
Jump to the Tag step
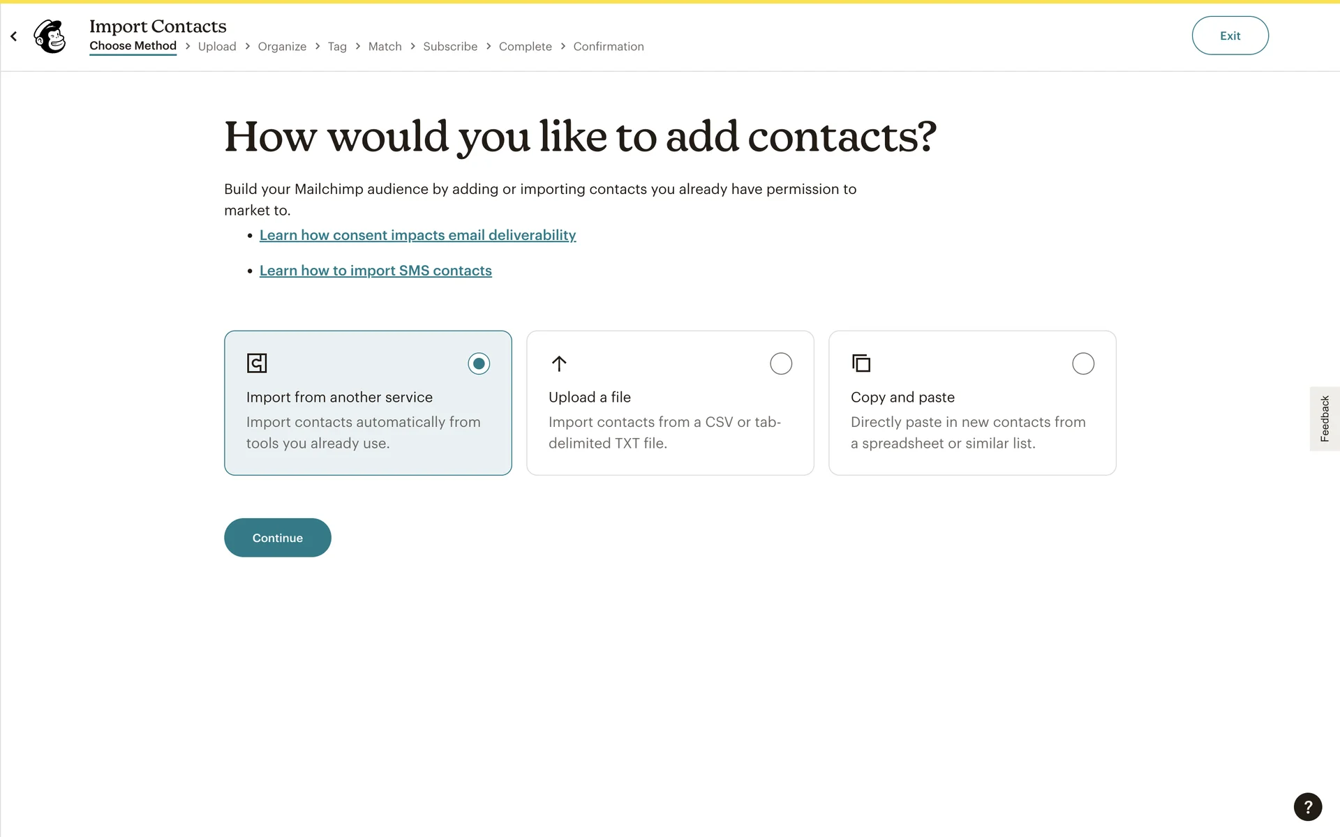click(337, 47)
